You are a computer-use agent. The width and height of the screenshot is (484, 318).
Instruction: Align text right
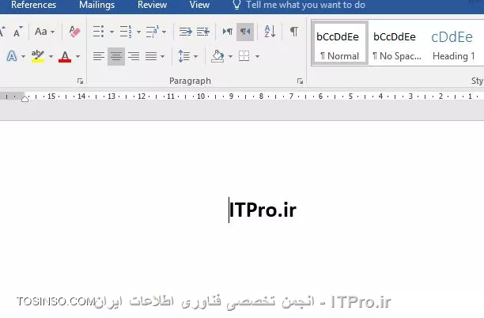click(x=134, y=56)
